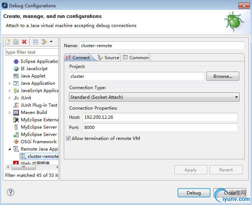
Task: Click the JavaScript Application icon
Action: 16,91
